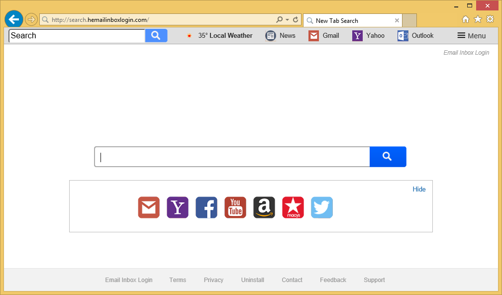
Task: Open Favorites with the star icon
Action: (x=478, y=19)
